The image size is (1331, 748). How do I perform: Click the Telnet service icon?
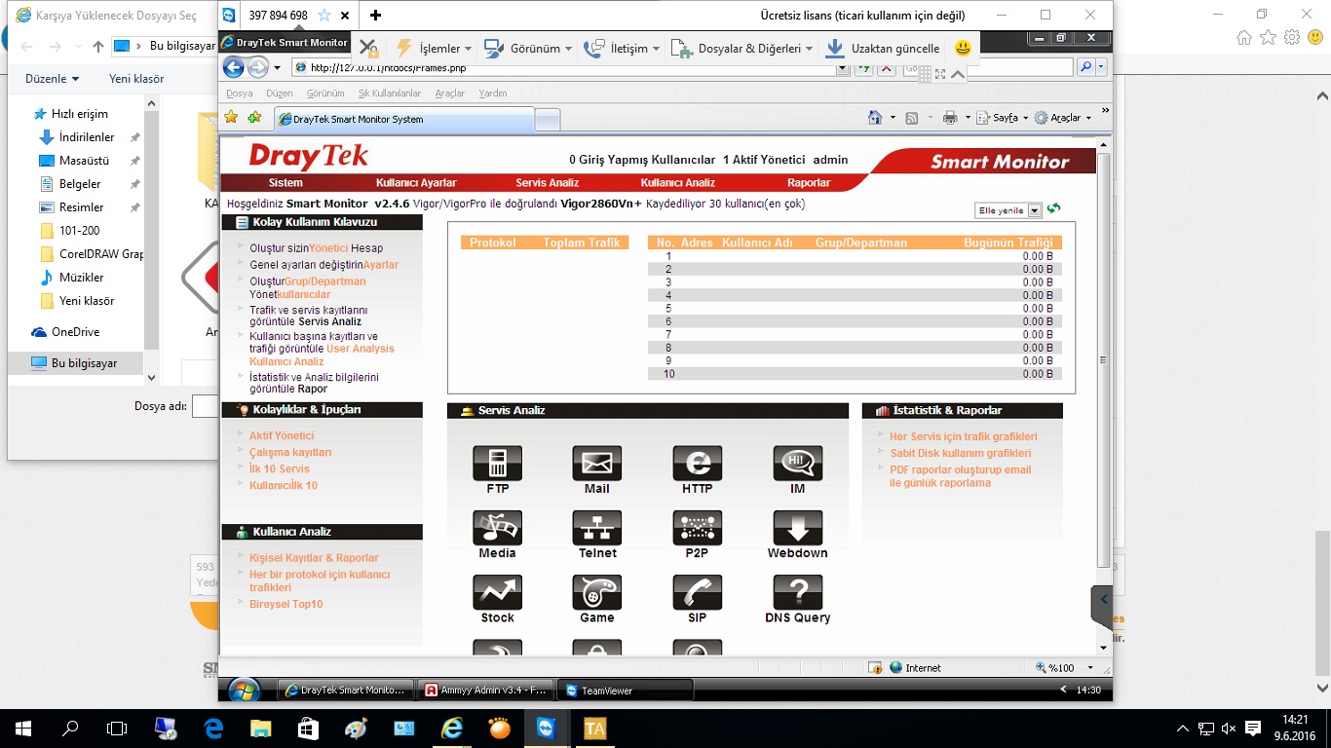coord(596,528)
